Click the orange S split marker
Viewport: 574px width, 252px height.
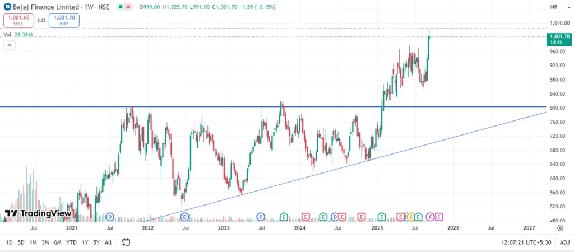[x=410, y=217]
